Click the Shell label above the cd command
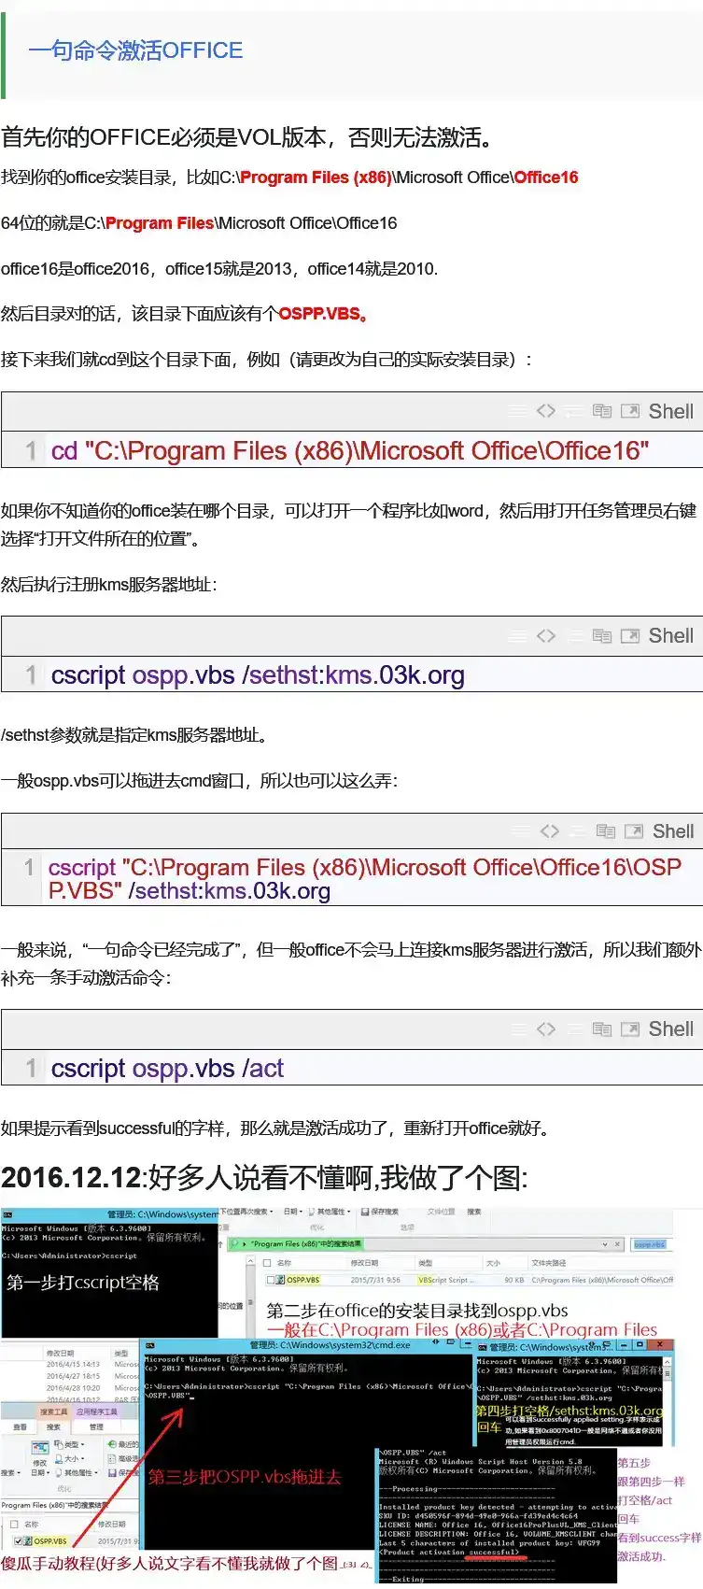The image size is (703, 1589). (x=671, y=411)
